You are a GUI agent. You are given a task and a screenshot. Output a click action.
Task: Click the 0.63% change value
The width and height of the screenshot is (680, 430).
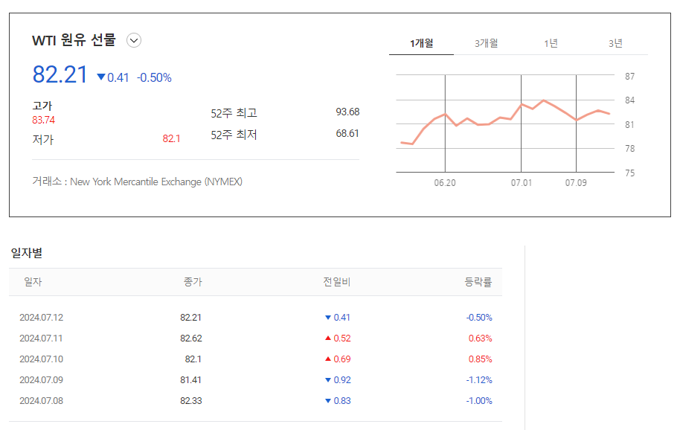[480, 338]
